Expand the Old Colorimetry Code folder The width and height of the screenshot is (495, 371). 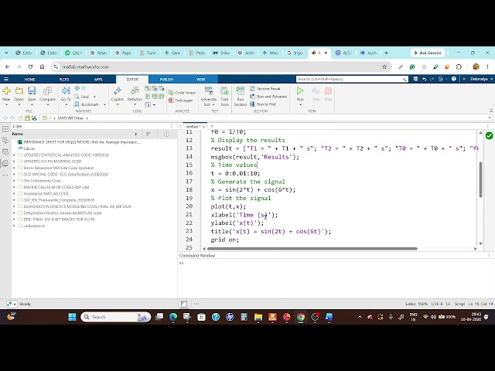pos(14,181)
